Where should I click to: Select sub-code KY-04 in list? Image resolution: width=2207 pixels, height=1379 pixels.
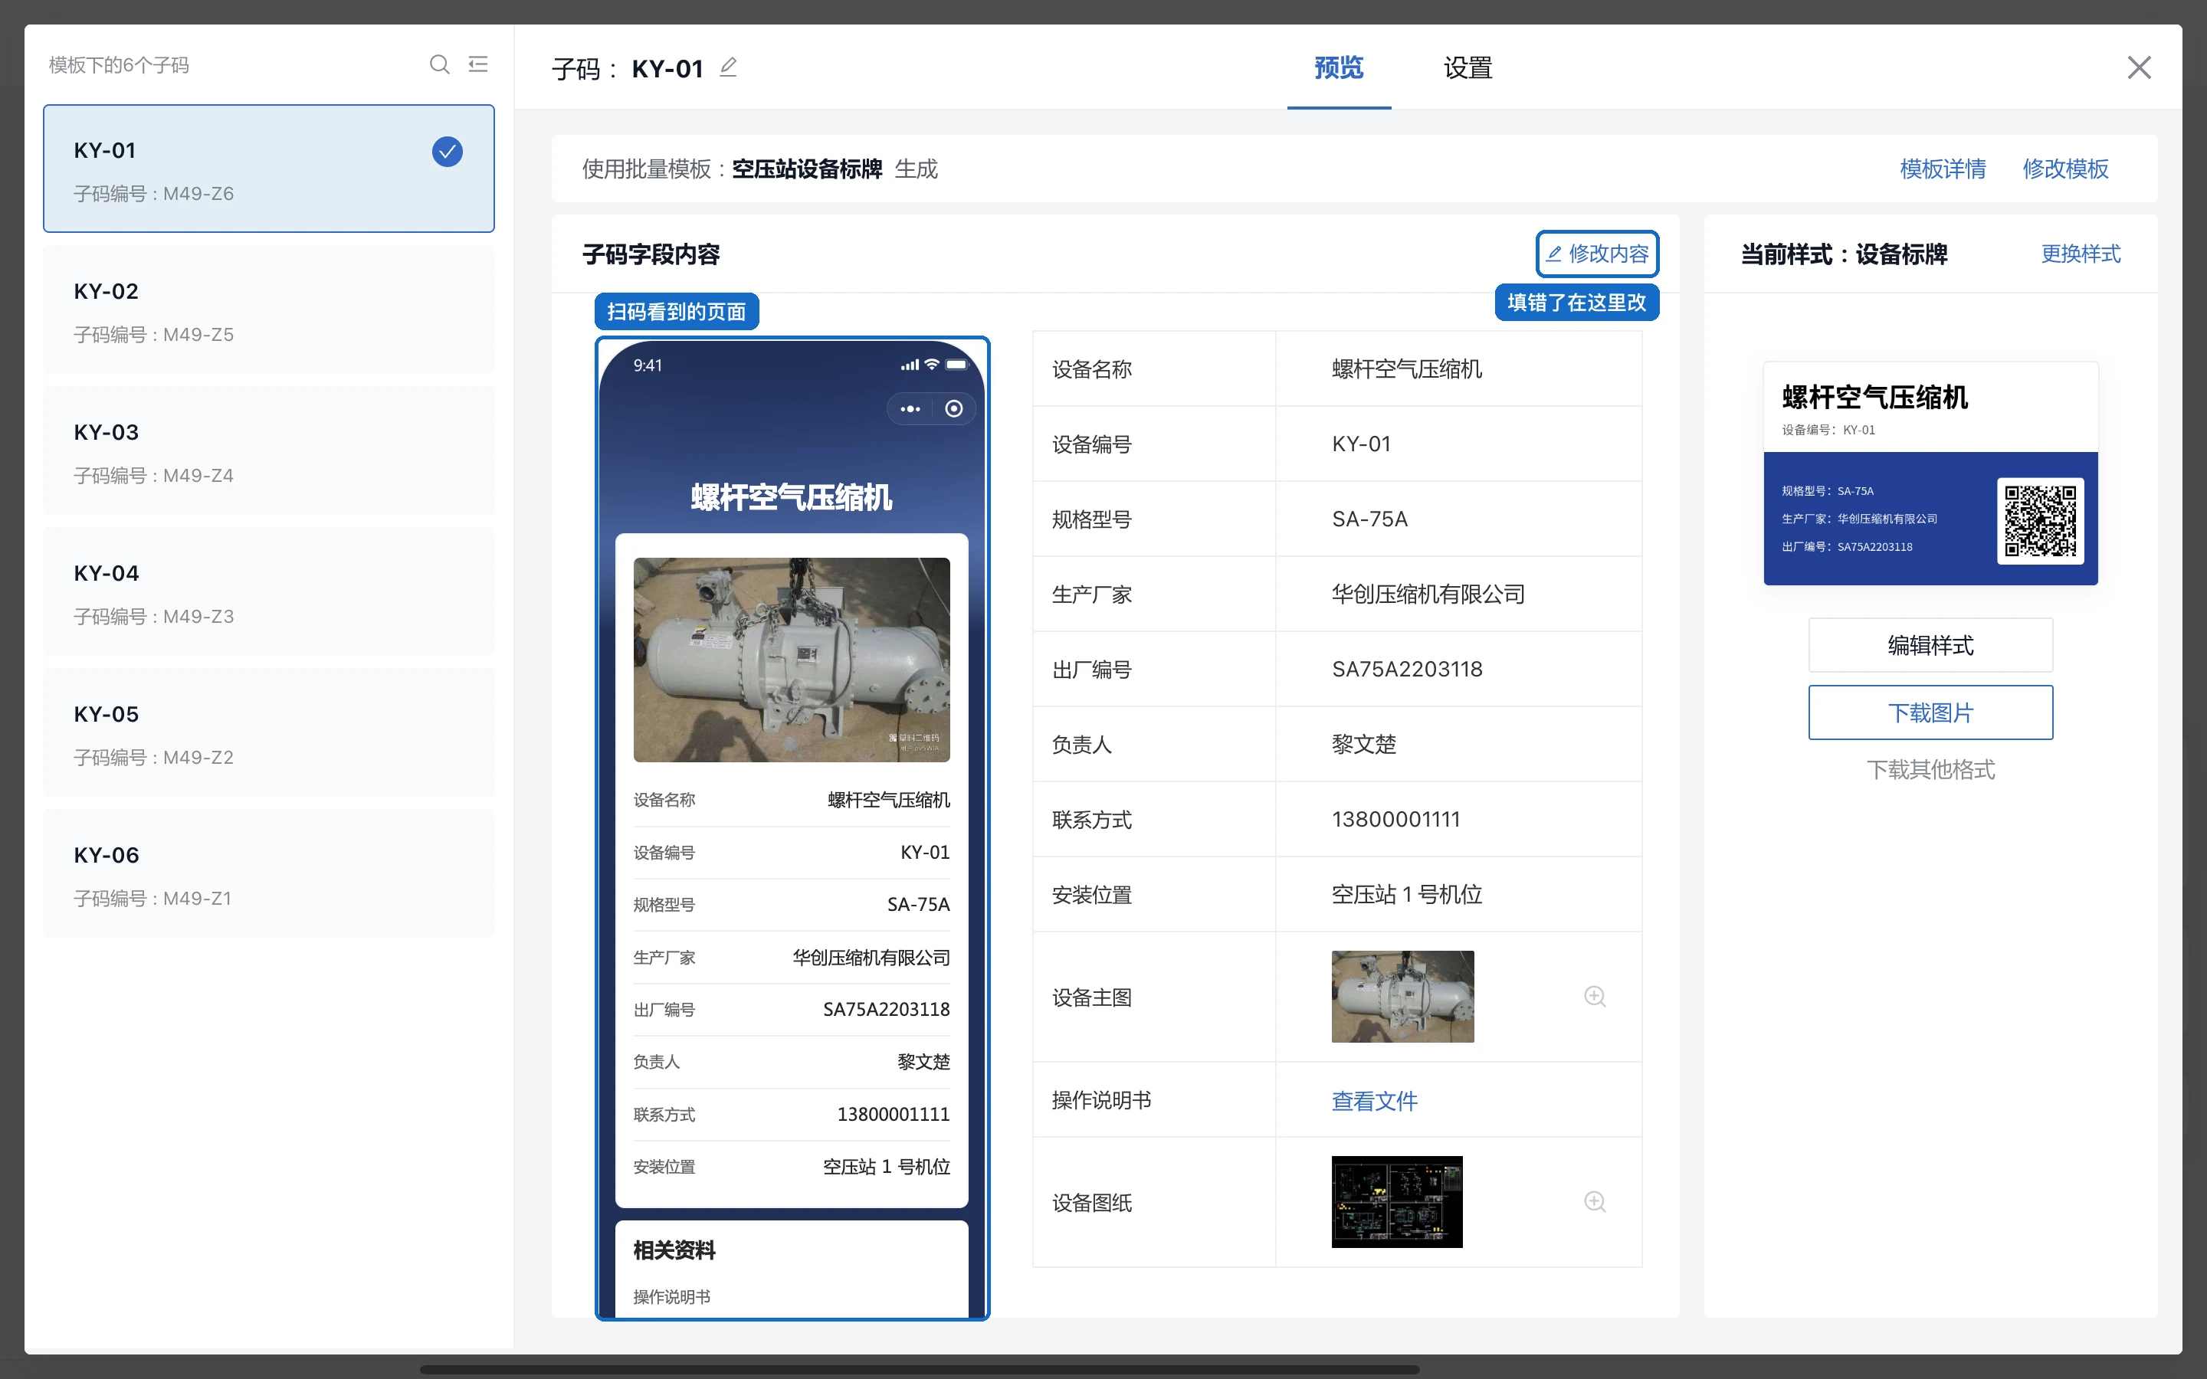tap(269, 592)
